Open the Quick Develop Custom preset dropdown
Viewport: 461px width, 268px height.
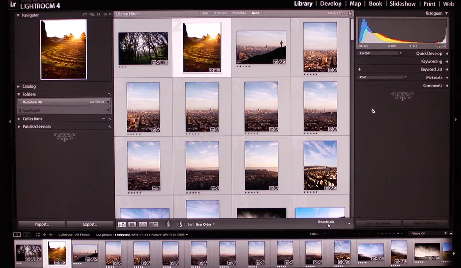[380, 53]
